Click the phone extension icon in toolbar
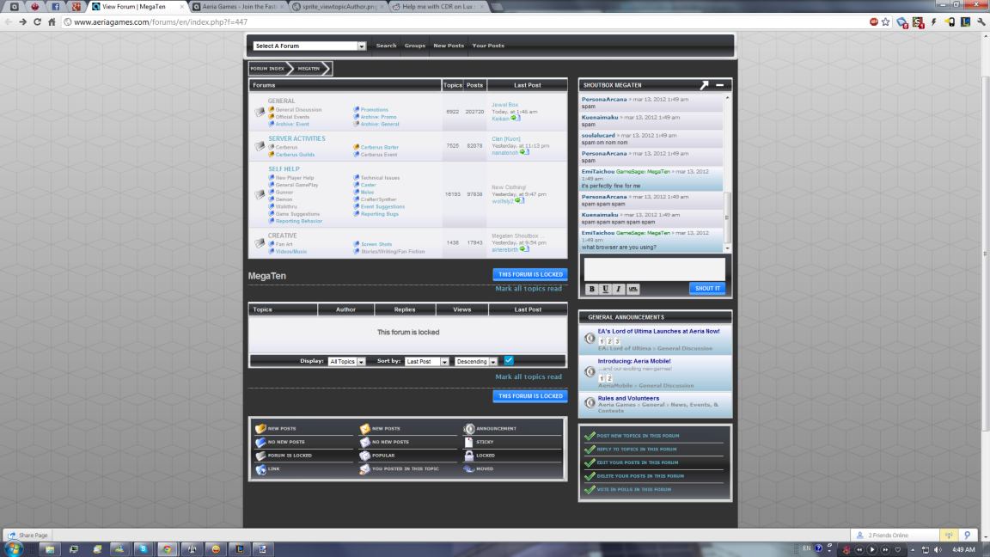The image size is (990, 557). [950, 21]
